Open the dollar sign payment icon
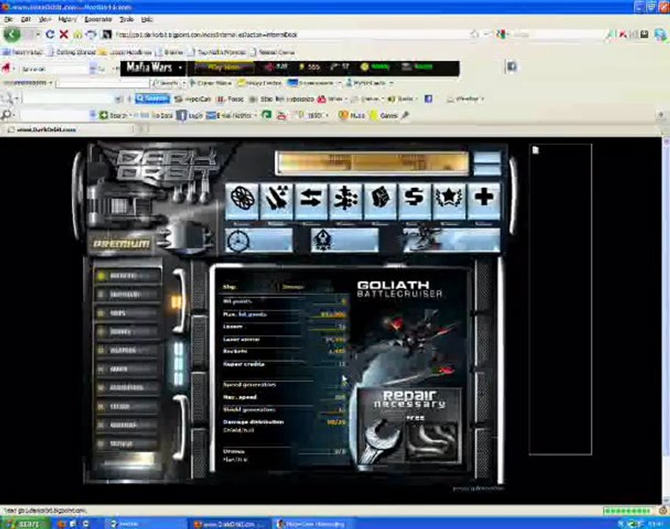The width and height of the screenshot is (670, 529). (414, 201)
